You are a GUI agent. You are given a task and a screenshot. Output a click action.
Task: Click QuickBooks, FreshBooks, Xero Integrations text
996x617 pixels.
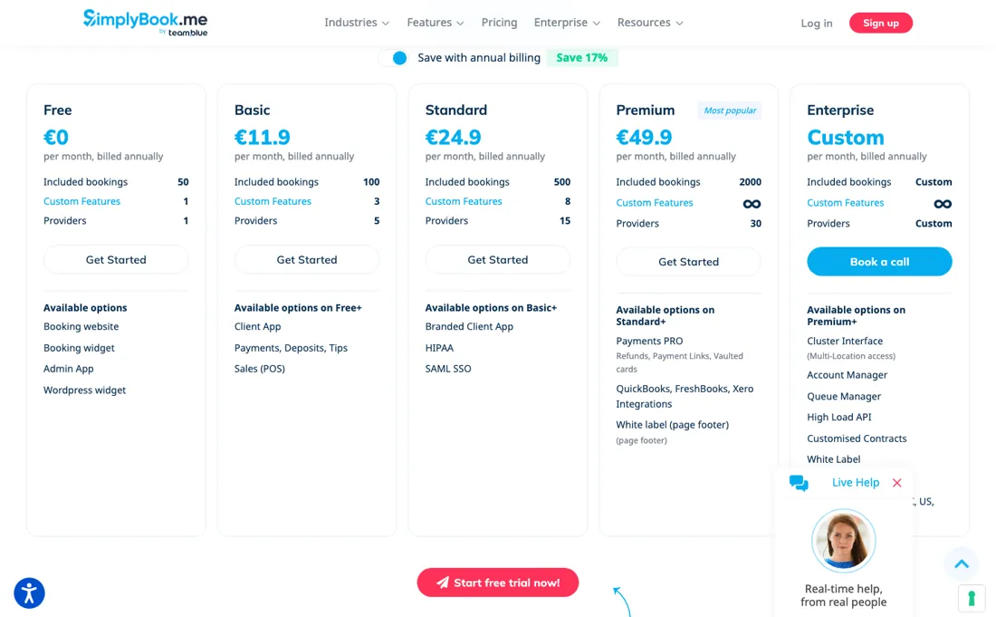click(x=685, y=397)
